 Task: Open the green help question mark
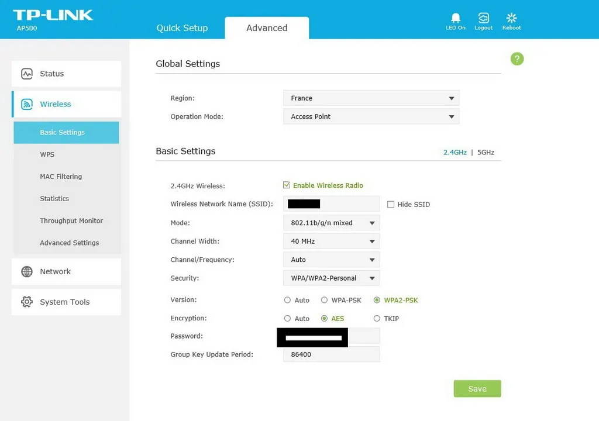[x=517, y=58]
